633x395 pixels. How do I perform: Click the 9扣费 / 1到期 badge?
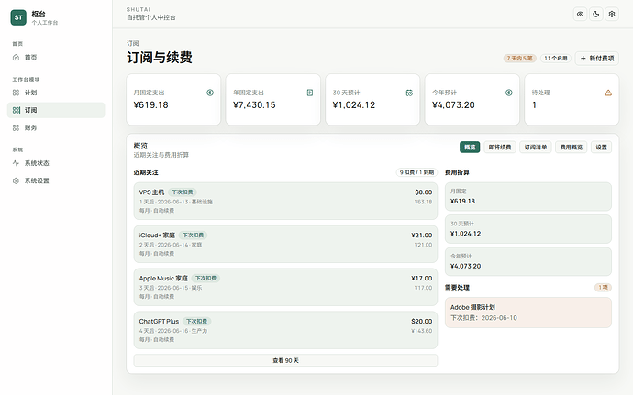pos(416,172)
